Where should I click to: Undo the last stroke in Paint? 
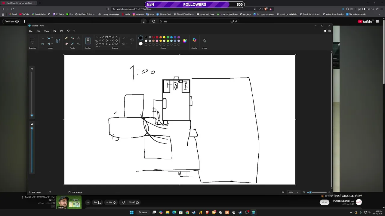pyautogui.click(x=68, y=31)
